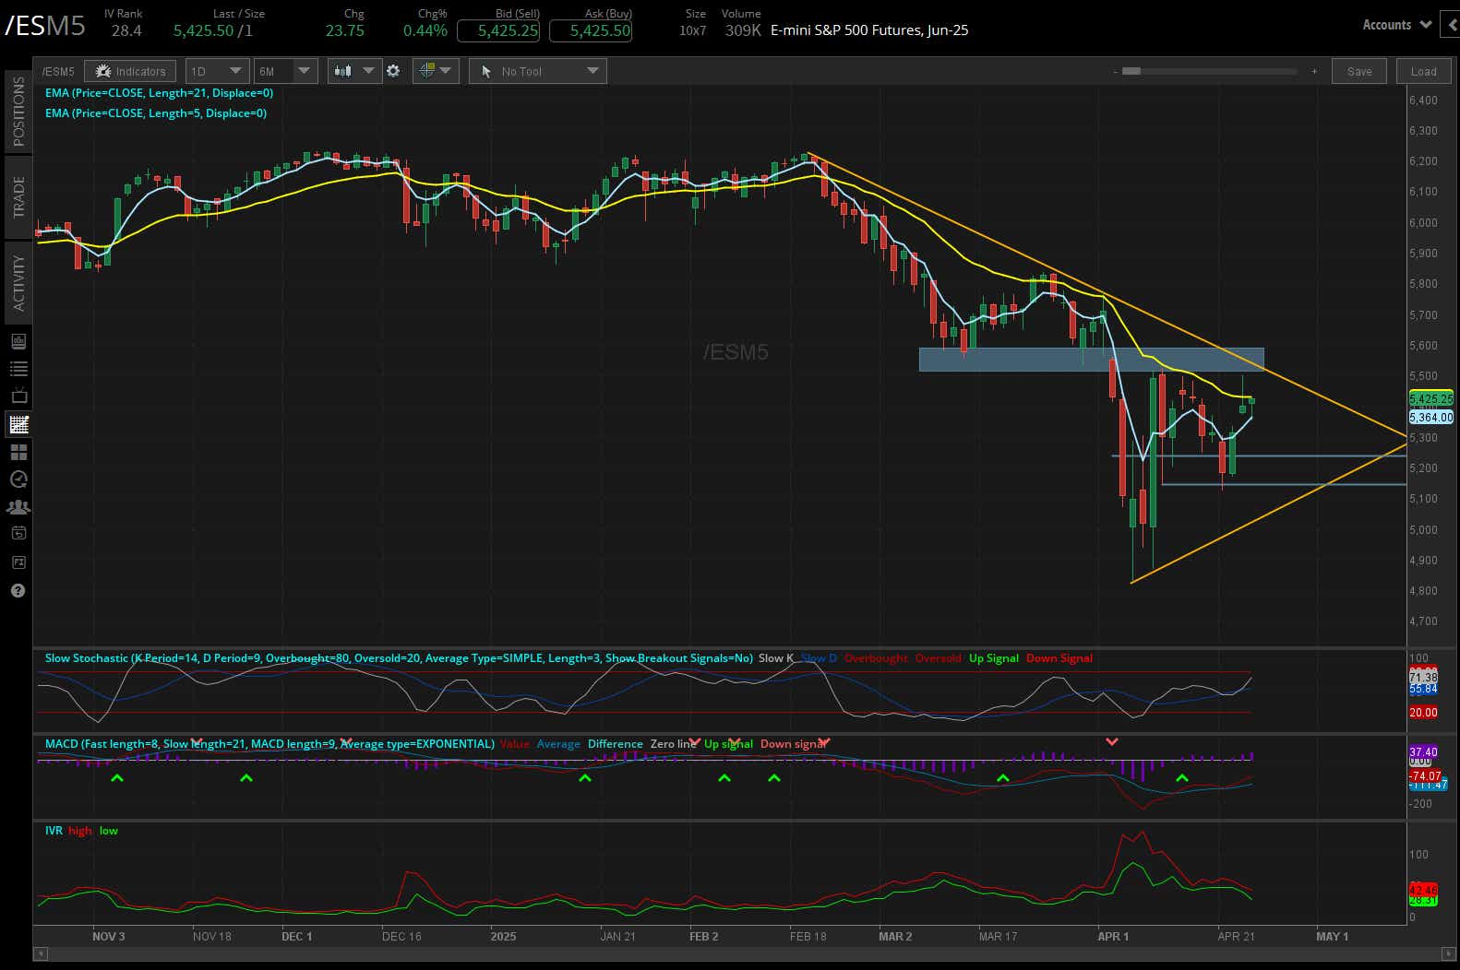Select the charts grid sidebar icon
The width and height of the screenshot is (1460, 970).
tap(18, 424)
